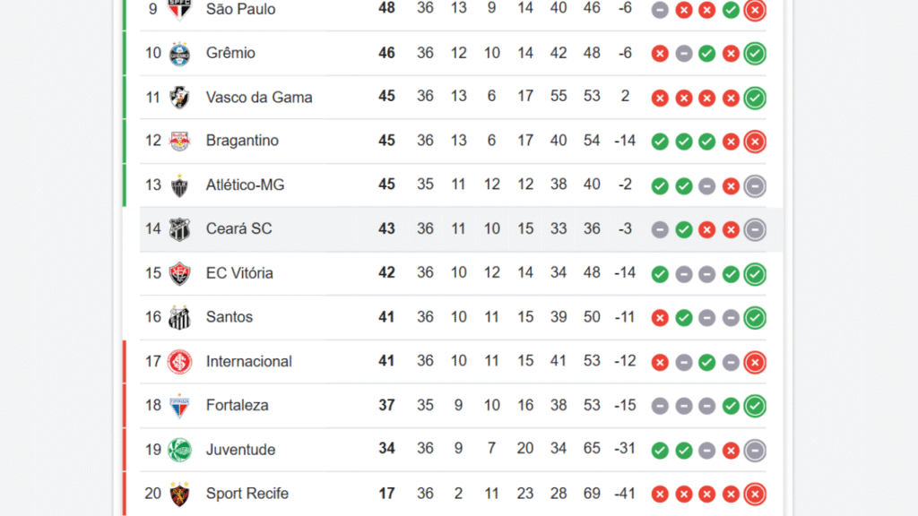
Task: Click the Sport Recife club crest
Action: pyautogui.click(x=180, y=494)
